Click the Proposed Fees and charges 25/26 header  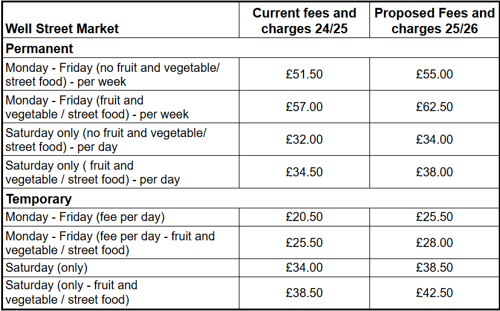pos(434,20)
